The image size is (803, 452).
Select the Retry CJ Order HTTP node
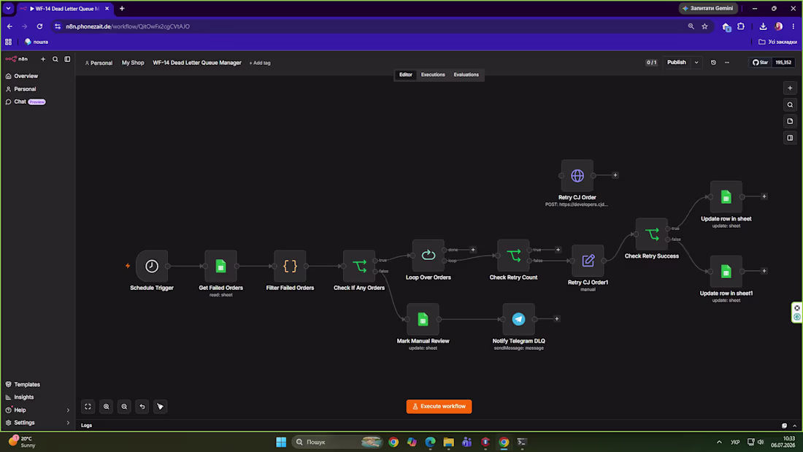(x=577, y=175)
